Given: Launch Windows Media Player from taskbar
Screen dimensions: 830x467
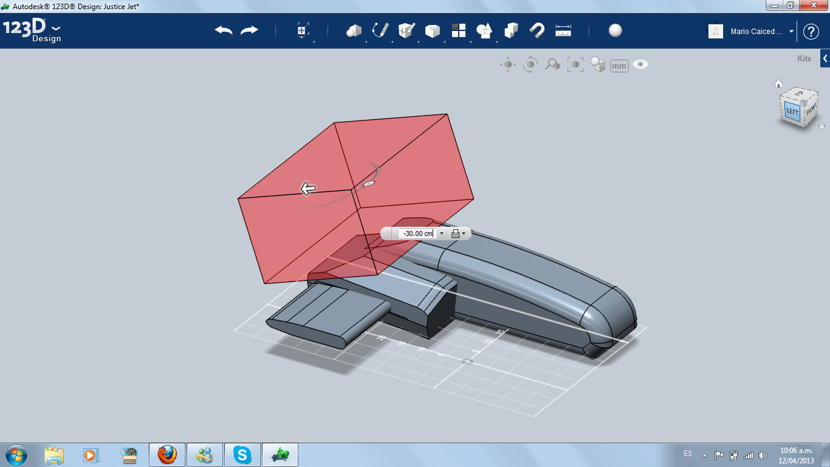Looking at the screenshot, I should [x=91, y=455].
